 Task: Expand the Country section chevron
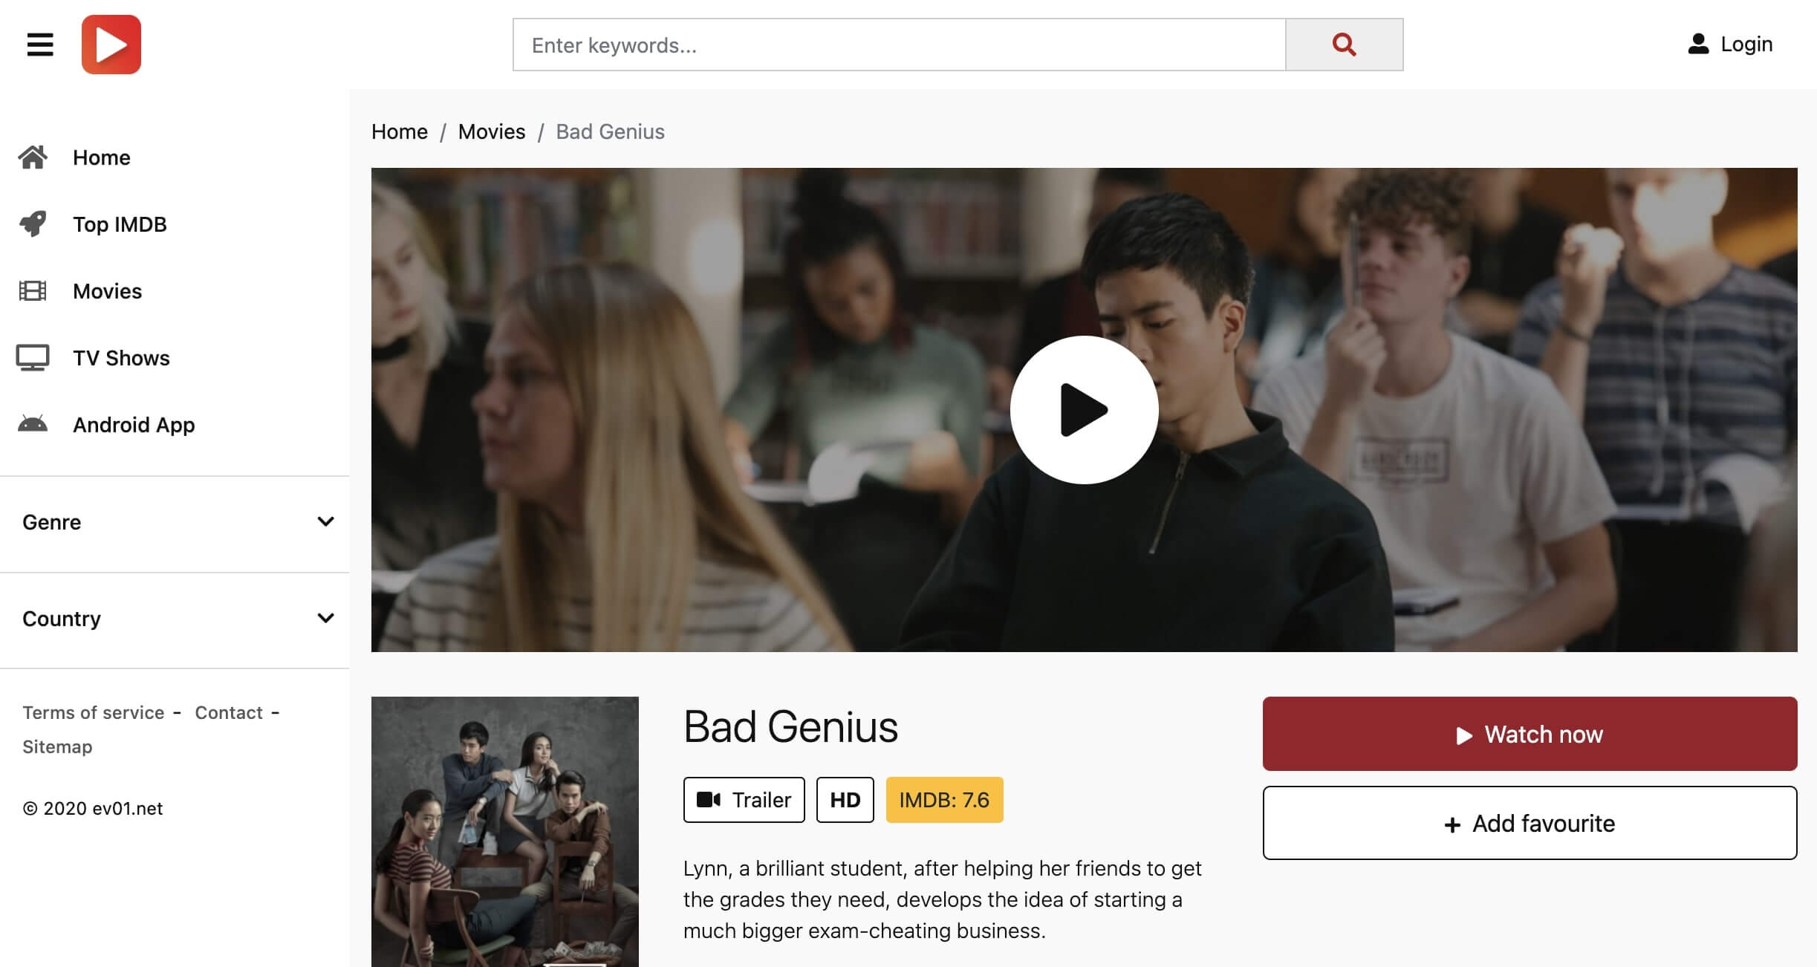tap(325, 618)
